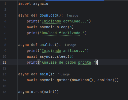Click the misspelled word 'Dowload' on line 6
This screenshot has height=100, width=128.
tap(49, 33)
